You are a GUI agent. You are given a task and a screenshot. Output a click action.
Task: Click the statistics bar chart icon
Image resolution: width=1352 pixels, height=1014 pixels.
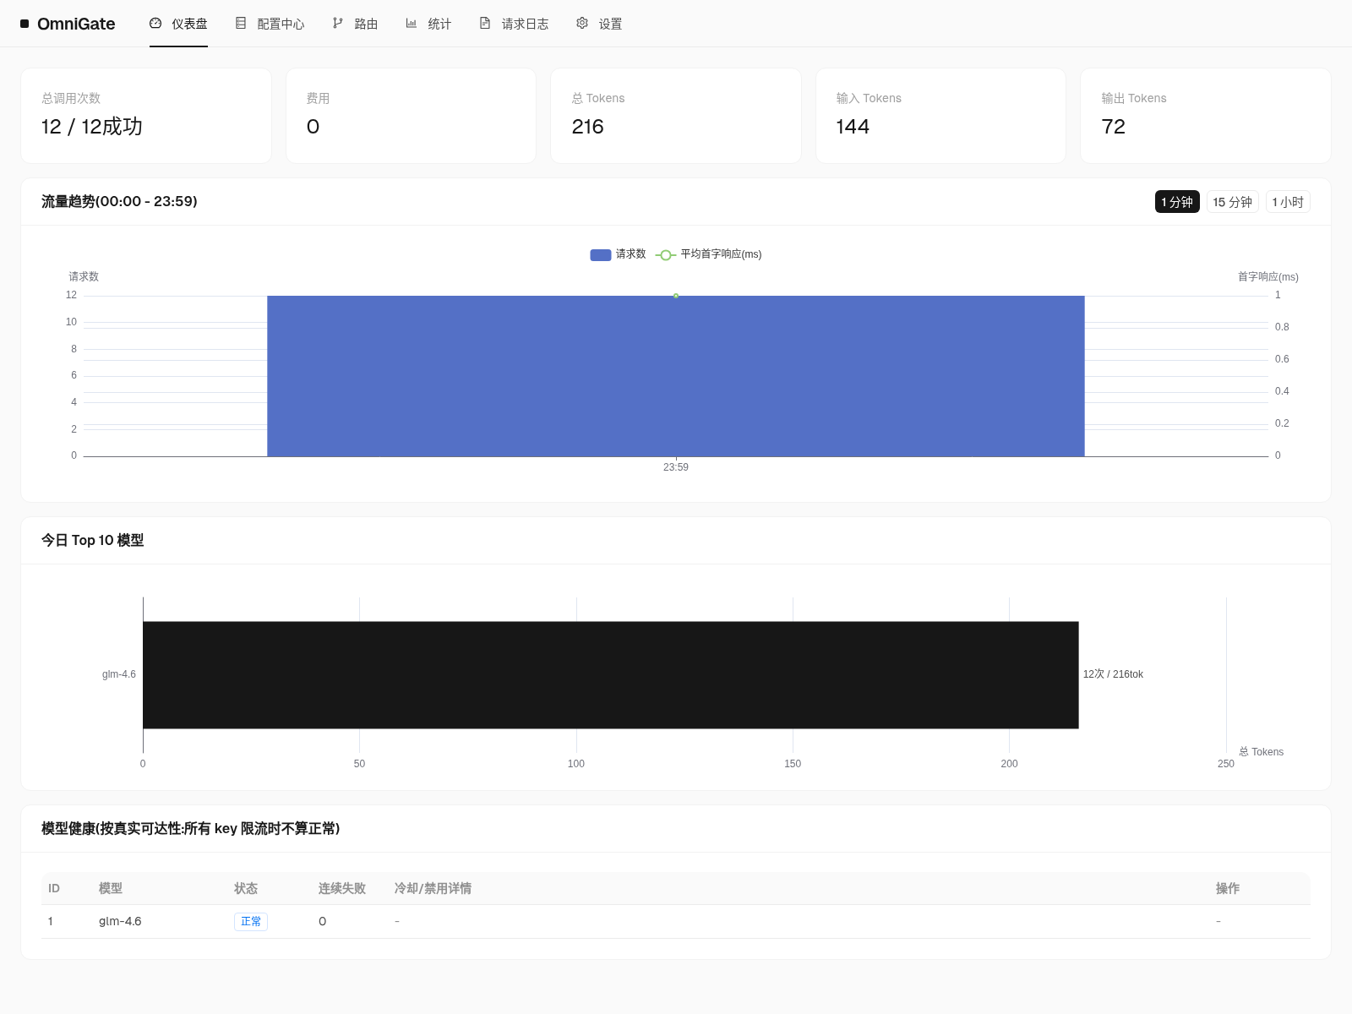[x=412, y=24]
